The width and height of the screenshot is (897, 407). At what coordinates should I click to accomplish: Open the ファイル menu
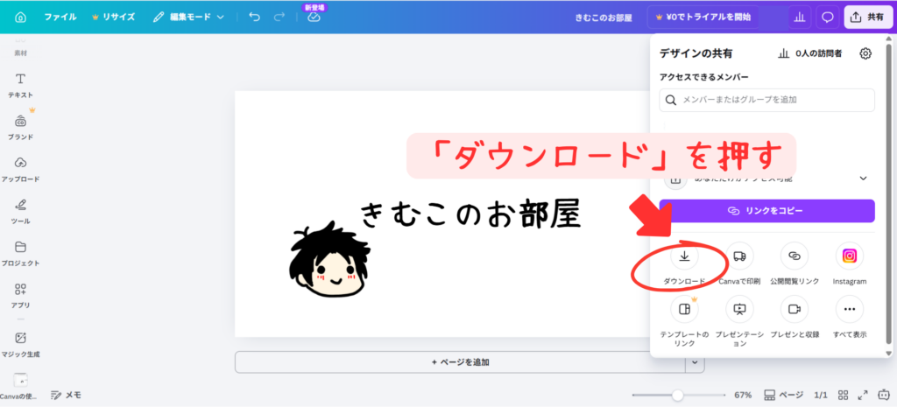point(60,18)
